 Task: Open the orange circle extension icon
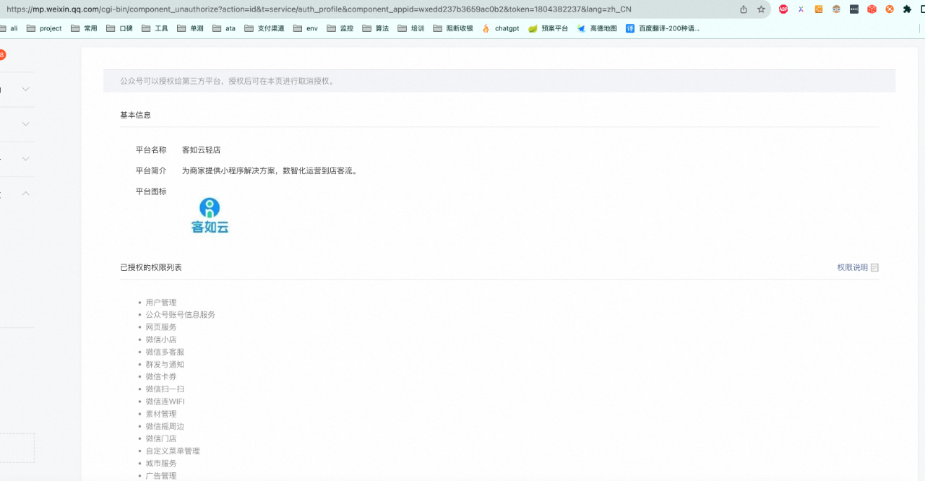pos(890,9)
